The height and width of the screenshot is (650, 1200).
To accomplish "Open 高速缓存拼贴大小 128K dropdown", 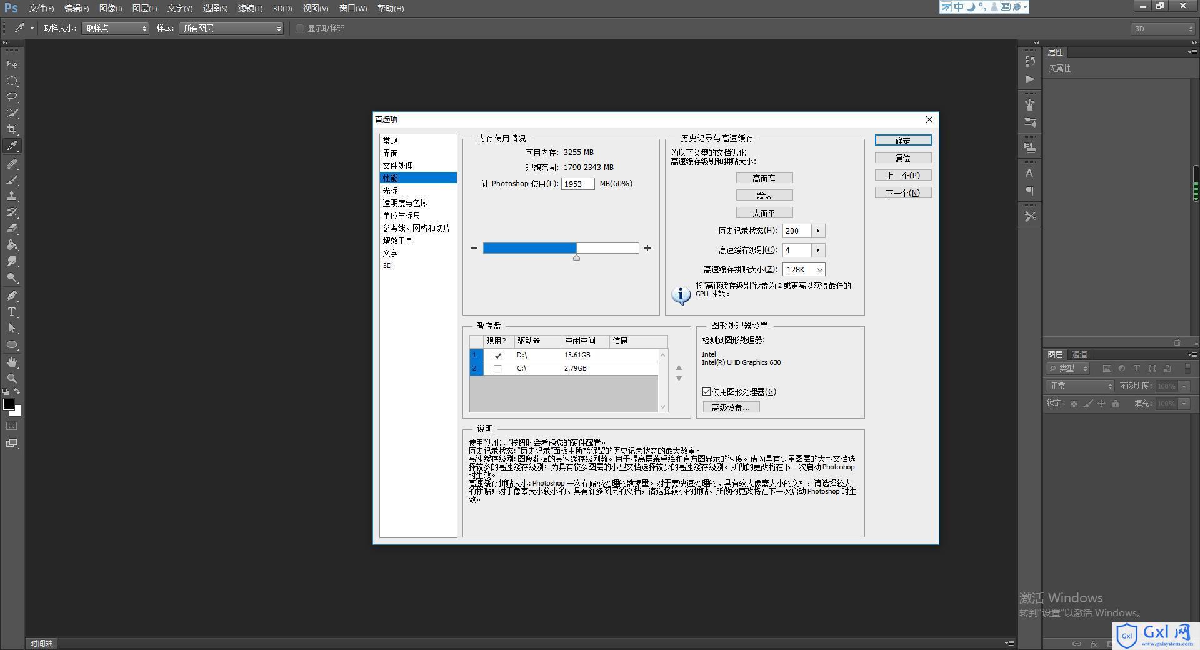I will [x=804, y=270].
